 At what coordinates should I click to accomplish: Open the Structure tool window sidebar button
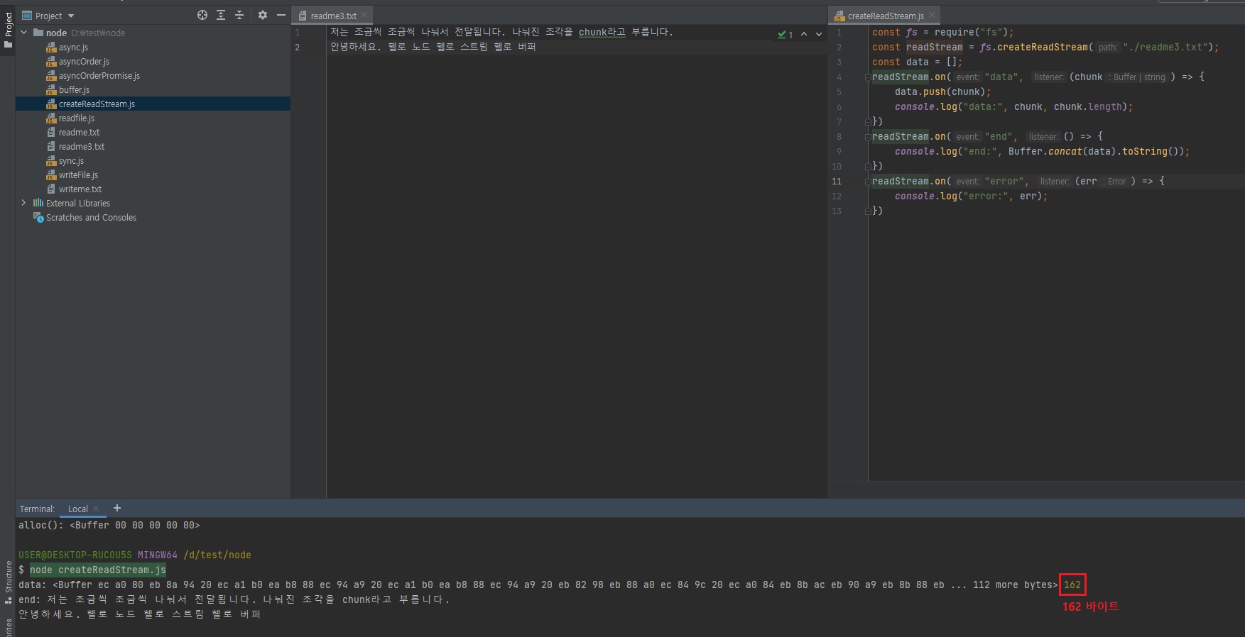pyautogui.click(x=8, y=582)
